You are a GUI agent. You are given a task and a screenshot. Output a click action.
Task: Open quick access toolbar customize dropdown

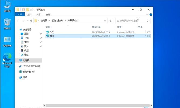tap(31, 10)
